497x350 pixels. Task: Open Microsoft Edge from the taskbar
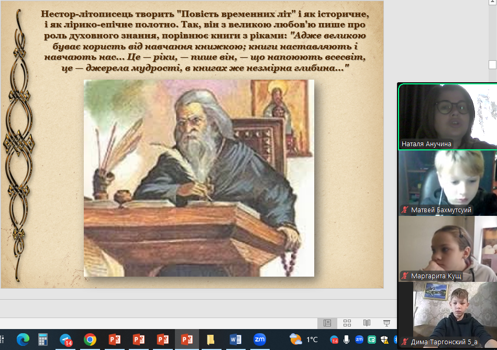(x=23, y=340)
